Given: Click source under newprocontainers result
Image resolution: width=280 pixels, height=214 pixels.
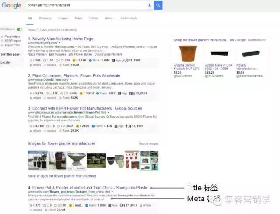Looking at the screenshot, I should [x=52, y=98].
